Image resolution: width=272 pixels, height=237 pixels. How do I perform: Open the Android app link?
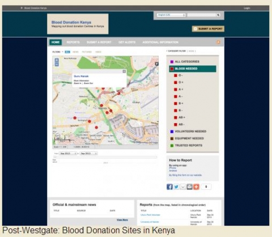coord(173,171)
